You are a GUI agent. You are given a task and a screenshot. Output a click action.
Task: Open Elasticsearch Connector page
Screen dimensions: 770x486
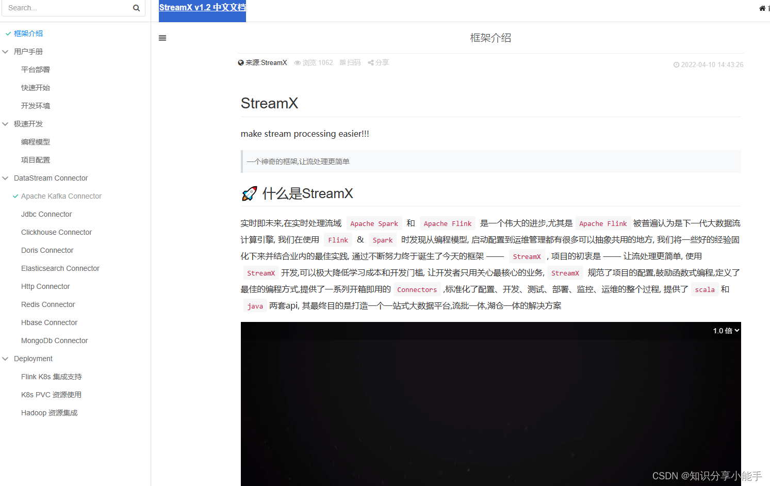coord(60,268)
